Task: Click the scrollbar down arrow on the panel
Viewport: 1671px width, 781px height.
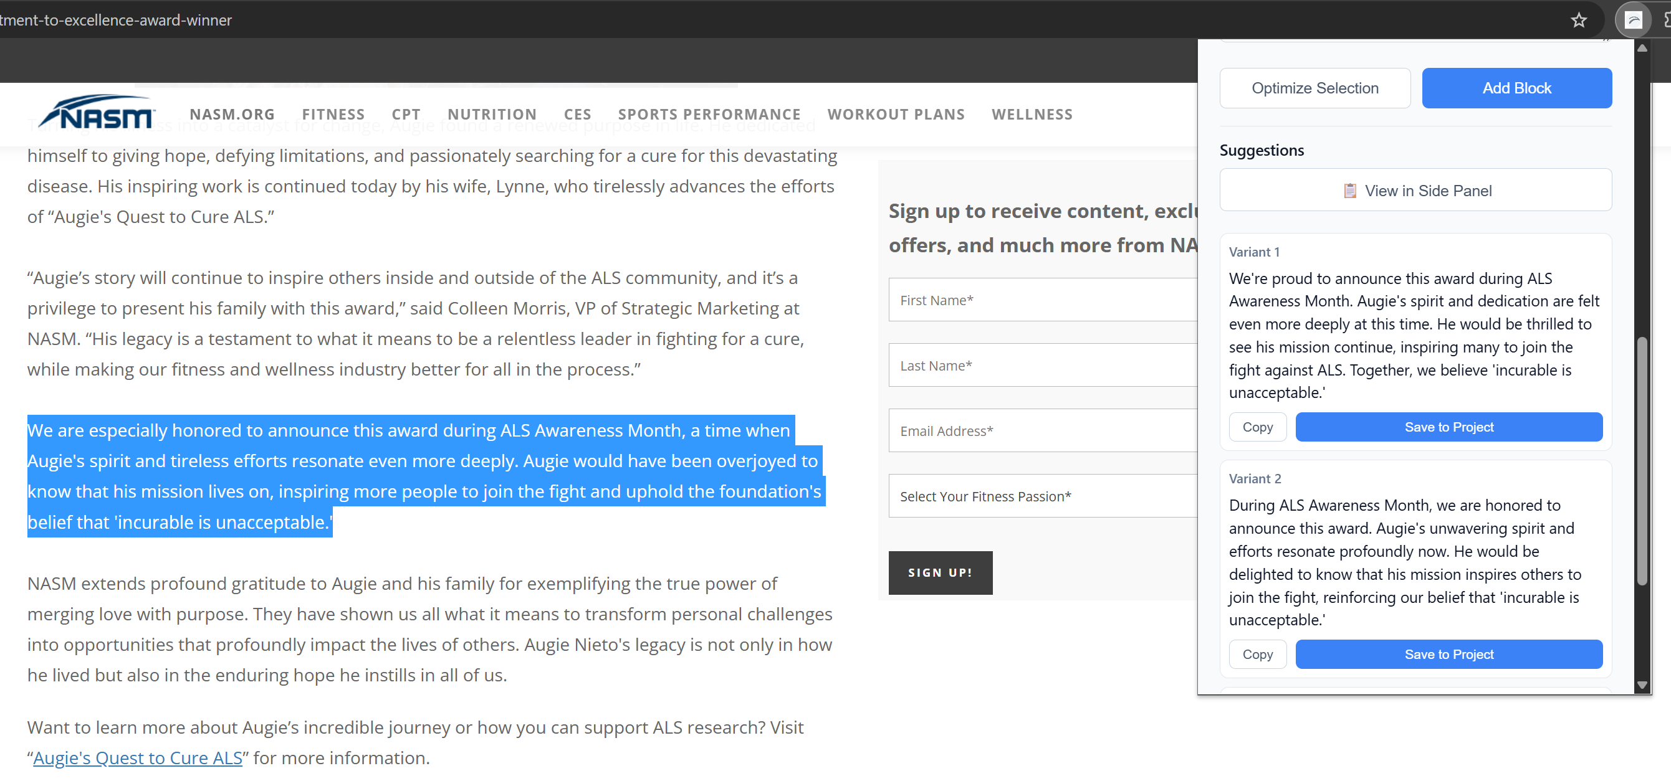Action: 1642,686
